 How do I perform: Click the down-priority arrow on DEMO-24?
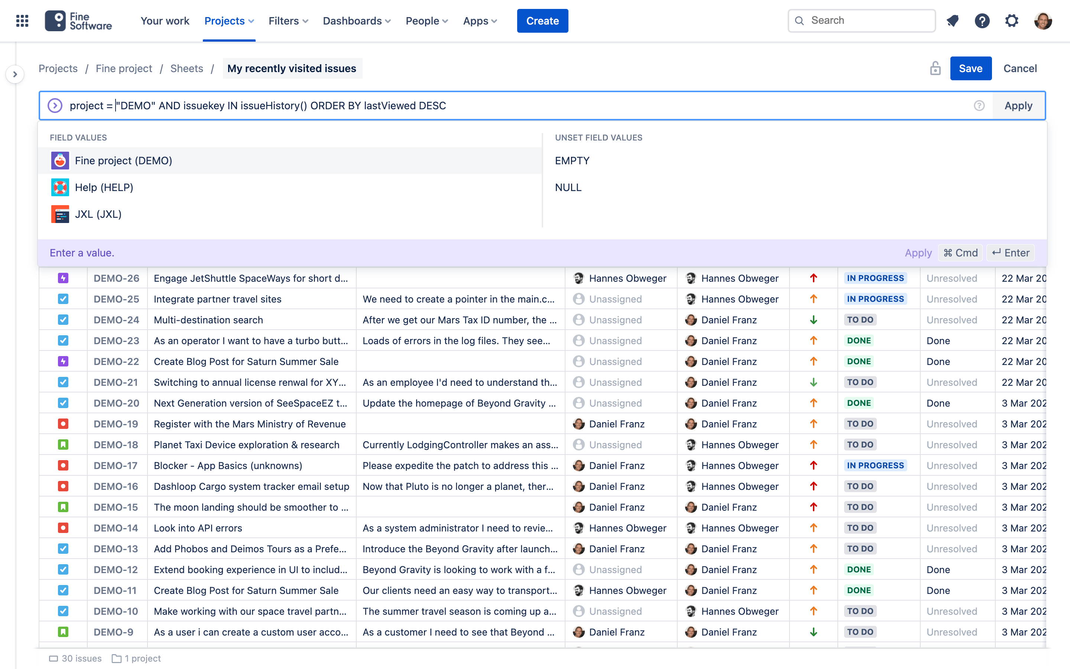[x=813, y=320]
